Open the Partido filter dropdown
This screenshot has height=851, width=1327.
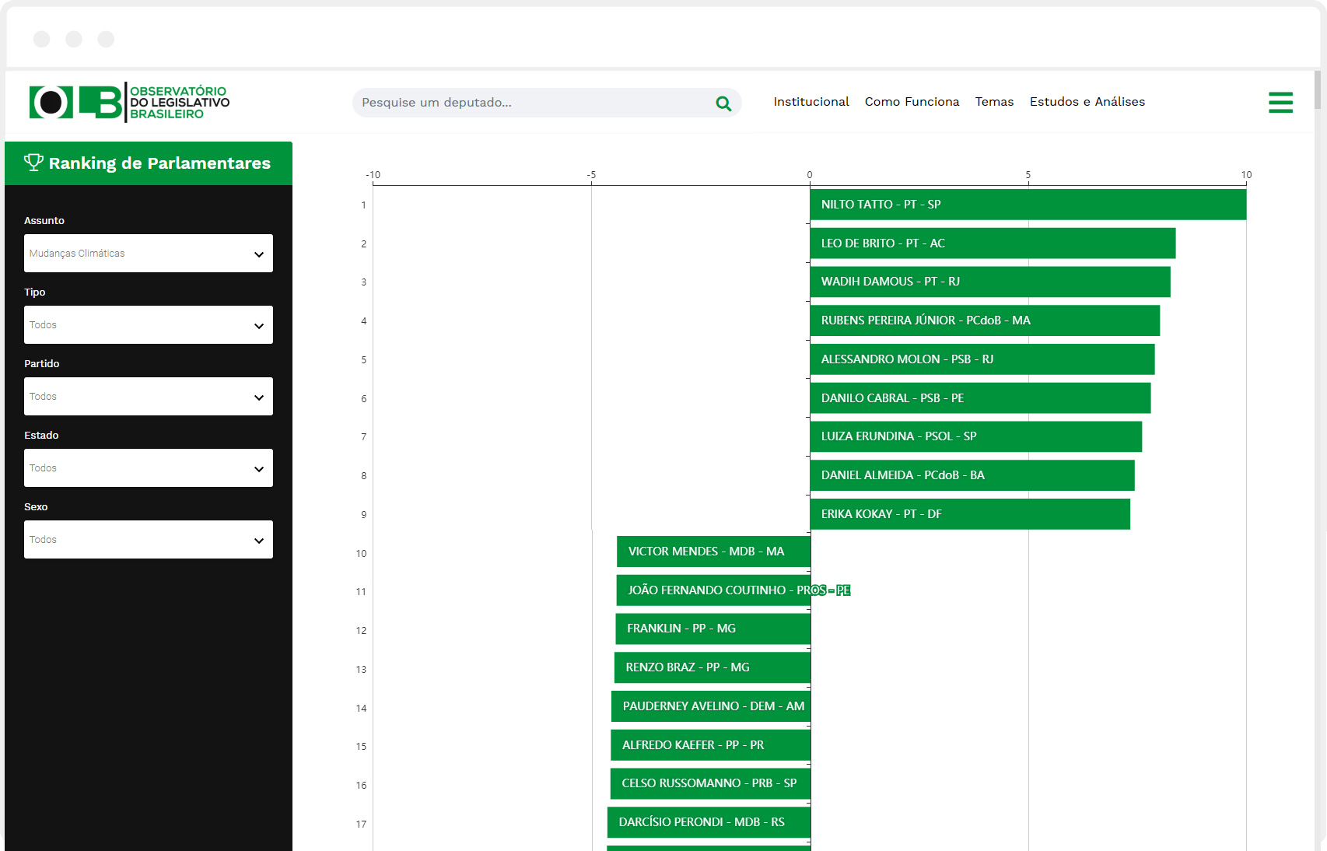(148, 397)
